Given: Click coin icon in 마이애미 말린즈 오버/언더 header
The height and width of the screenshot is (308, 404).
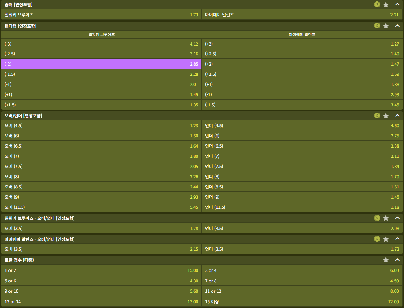Looking at the screenshot, I should click(x=377, y=239).
